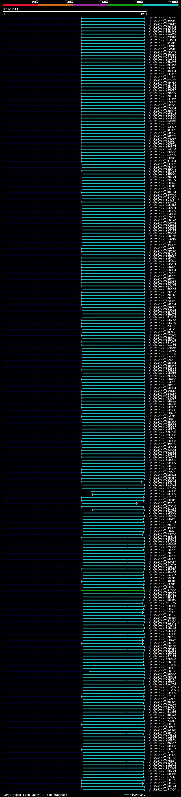Click the UniRef100_O24534 label
This screenshot has width=181, height=797.
pyautogui.click(x=162, y=40)
